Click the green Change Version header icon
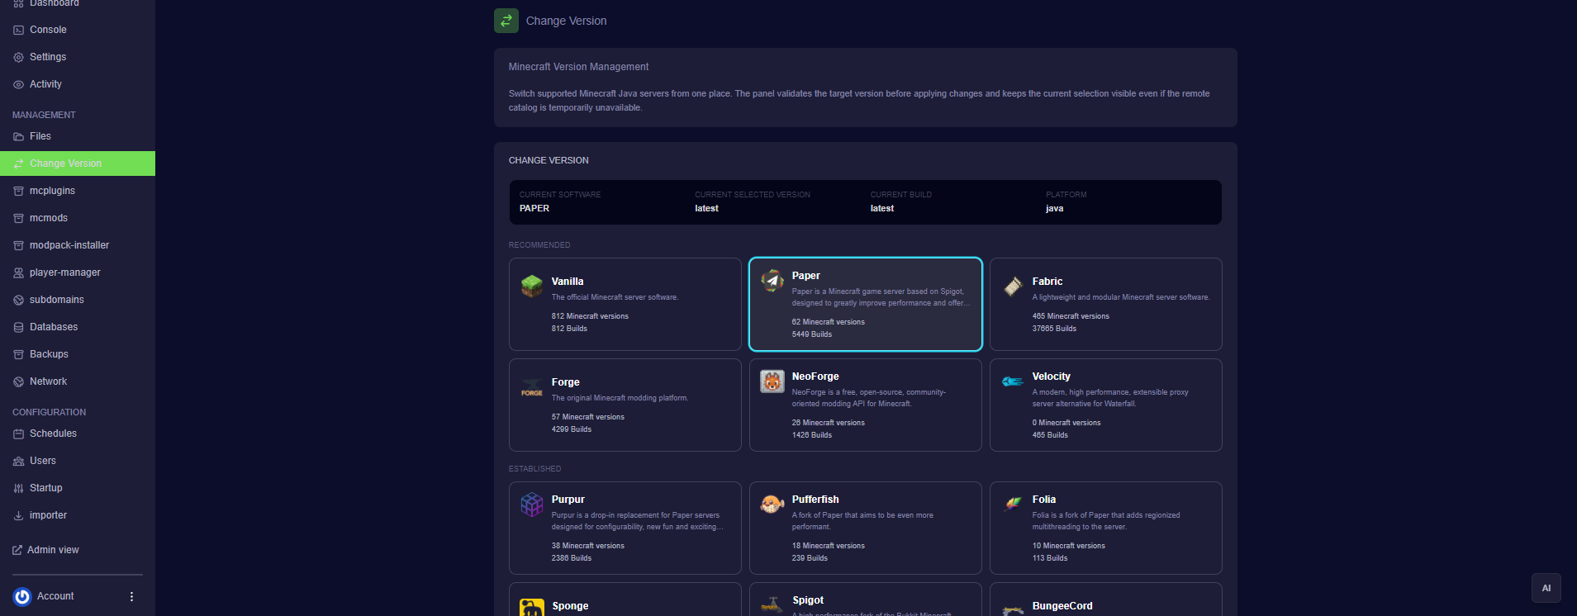The image size is (1577, 616). 506,21
